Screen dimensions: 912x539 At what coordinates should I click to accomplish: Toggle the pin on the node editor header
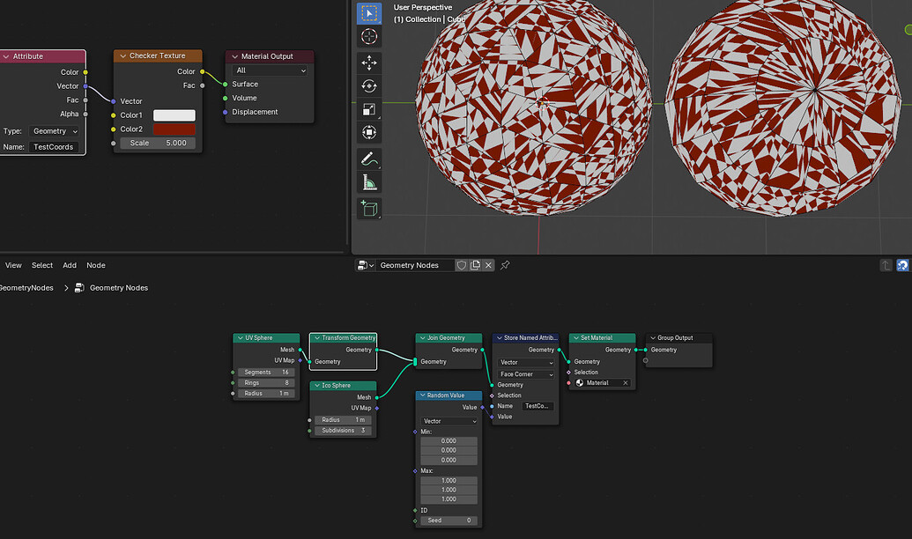(x=505, y=265)
